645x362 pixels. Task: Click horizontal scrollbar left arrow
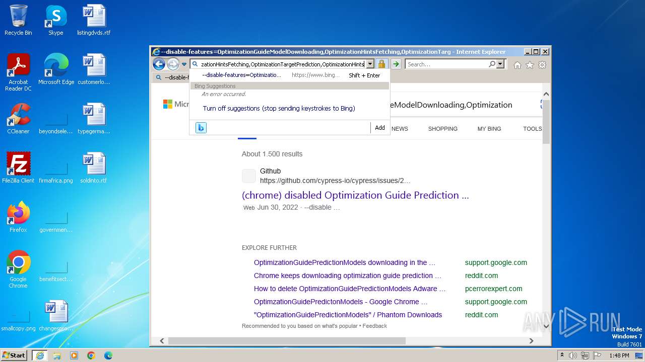(x=162, y=341)
